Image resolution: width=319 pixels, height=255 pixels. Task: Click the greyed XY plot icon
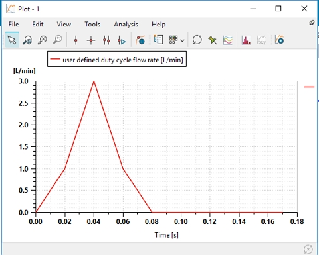click(x=261, y=40)
